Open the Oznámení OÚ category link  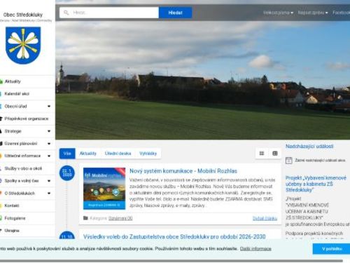tap(120, 218)
